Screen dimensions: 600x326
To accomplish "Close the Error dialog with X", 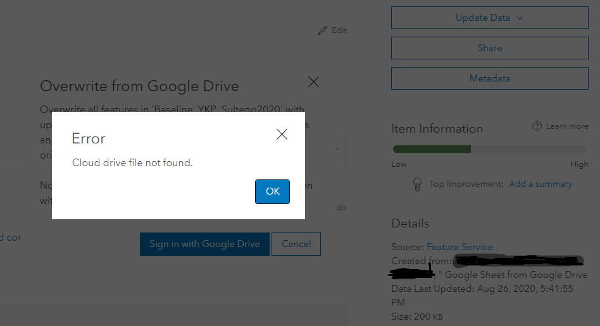I will click(282, 134).
